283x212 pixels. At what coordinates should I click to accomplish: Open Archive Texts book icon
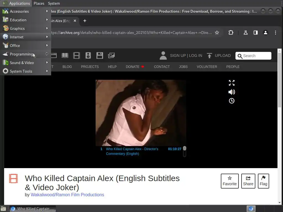pos(65,55)
